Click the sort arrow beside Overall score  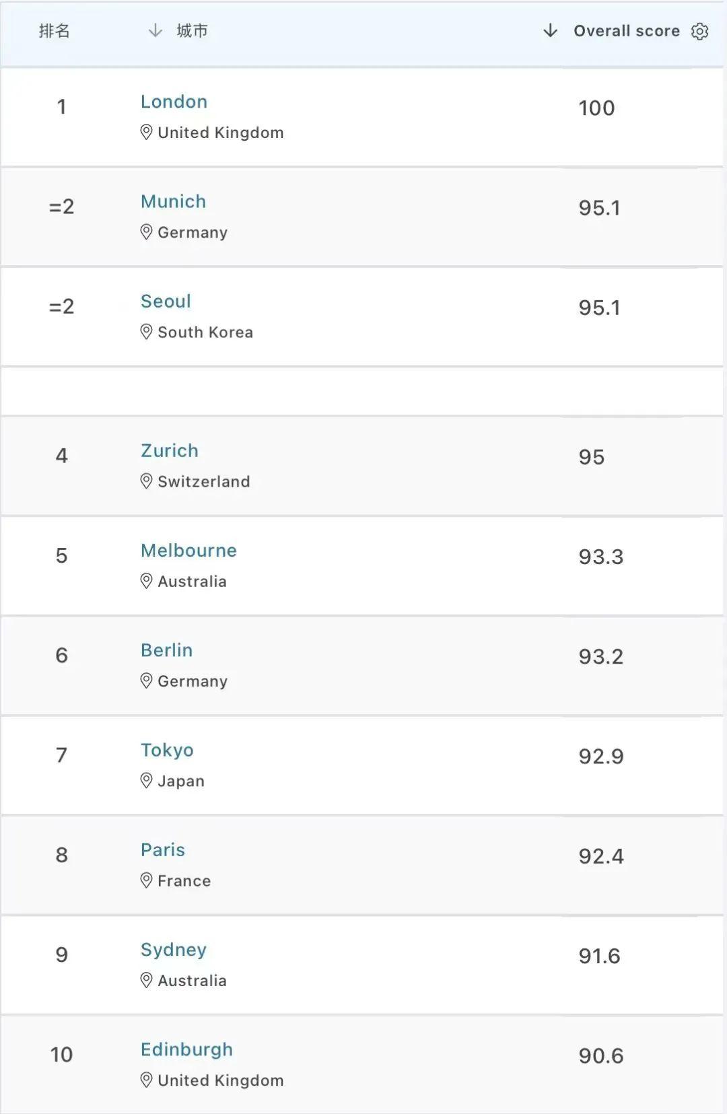551,31
